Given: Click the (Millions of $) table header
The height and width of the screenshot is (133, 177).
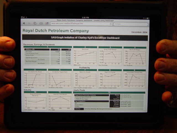Looking at the screenshot, I should 37,49.
